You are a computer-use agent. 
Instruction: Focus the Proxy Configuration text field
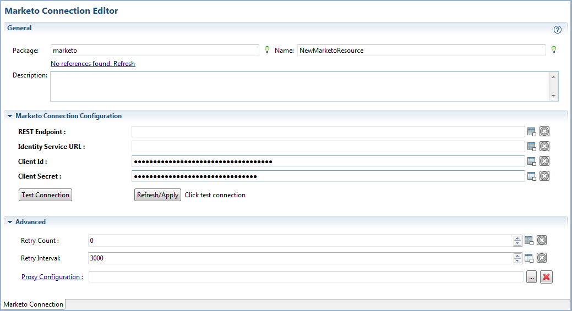click(x=306, y=277)
